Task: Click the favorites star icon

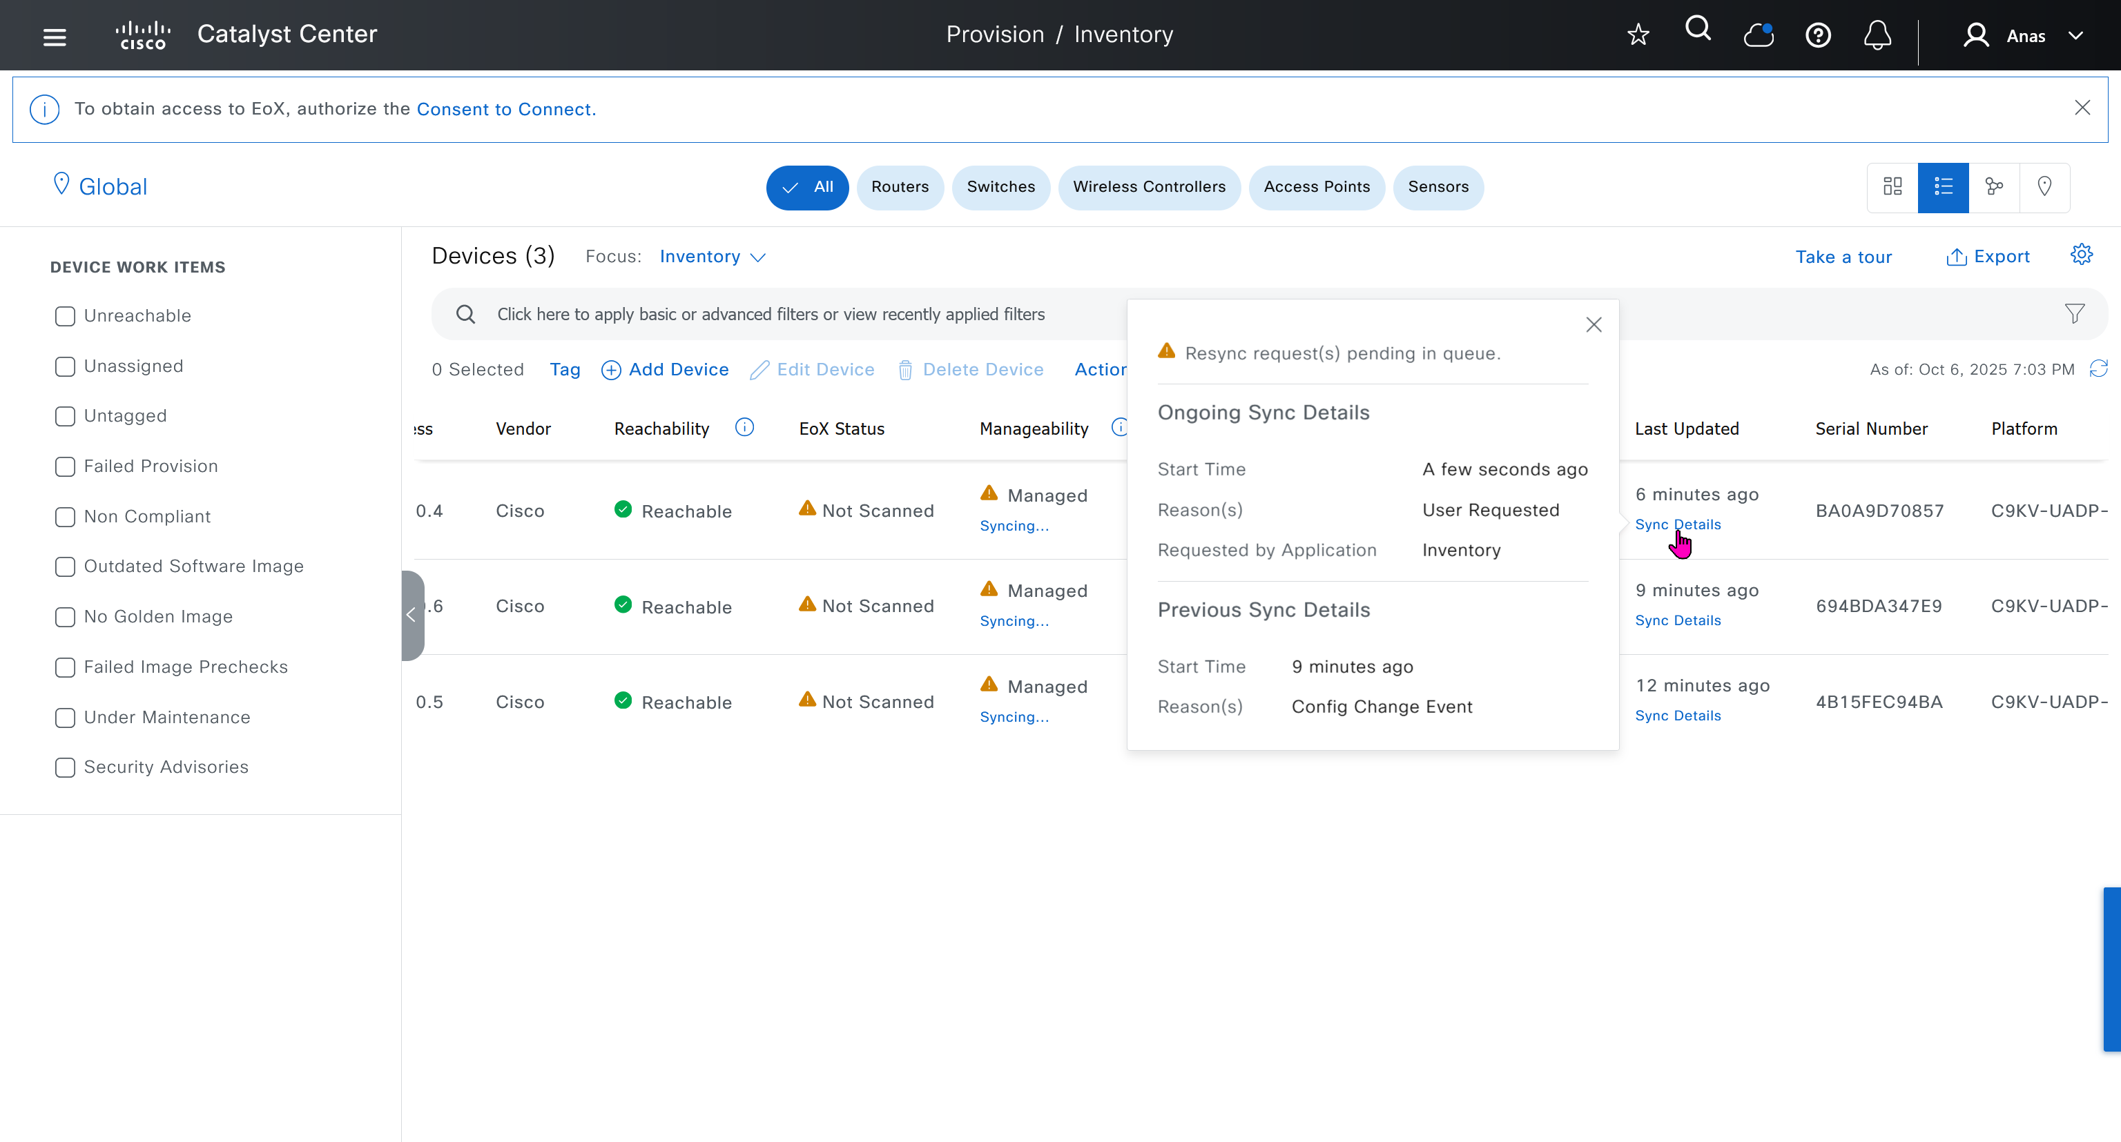Action: point(1638,35)
